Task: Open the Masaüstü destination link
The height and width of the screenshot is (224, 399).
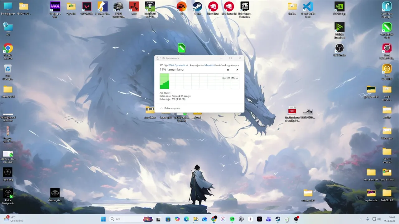Action: pos(209,65)
